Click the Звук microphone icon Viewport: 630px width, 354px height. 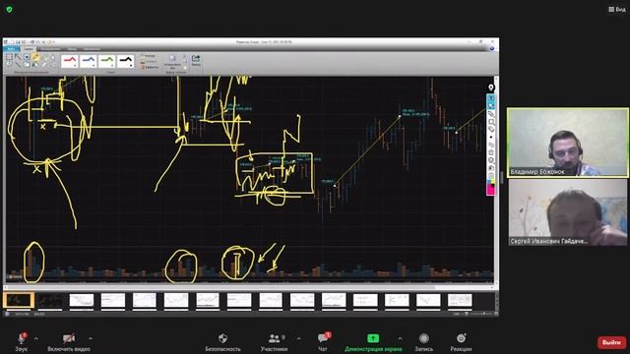tap(22, 338)
